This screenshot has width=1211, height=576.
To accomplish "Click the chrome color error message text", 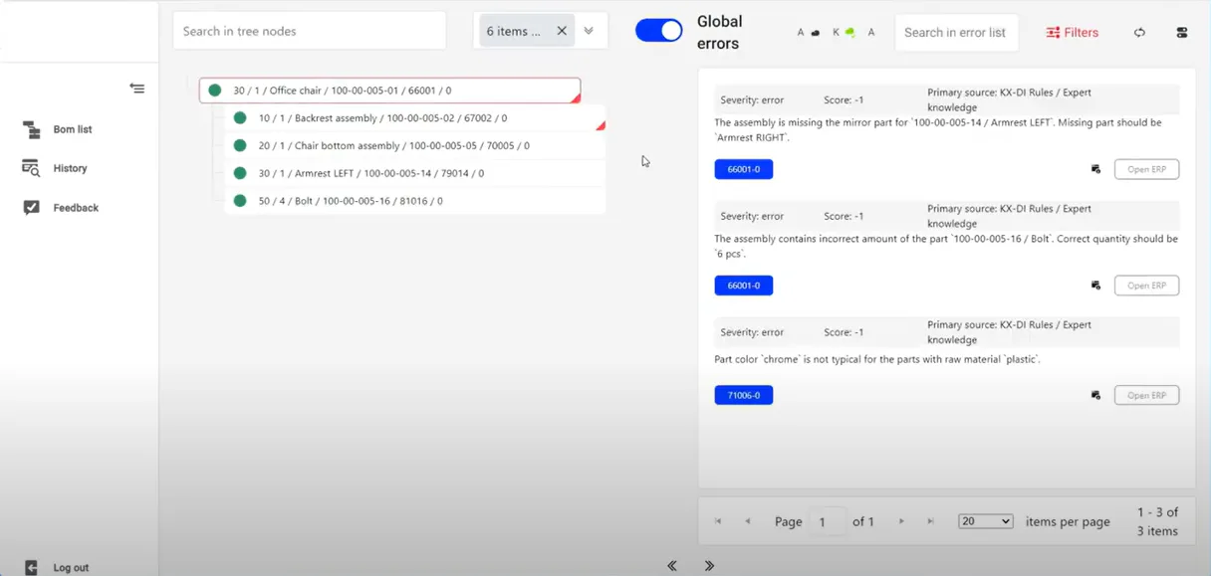I will [x=877, y=359].
